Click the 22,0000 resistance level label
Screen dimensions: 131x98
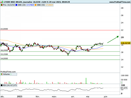click(4, 29)
